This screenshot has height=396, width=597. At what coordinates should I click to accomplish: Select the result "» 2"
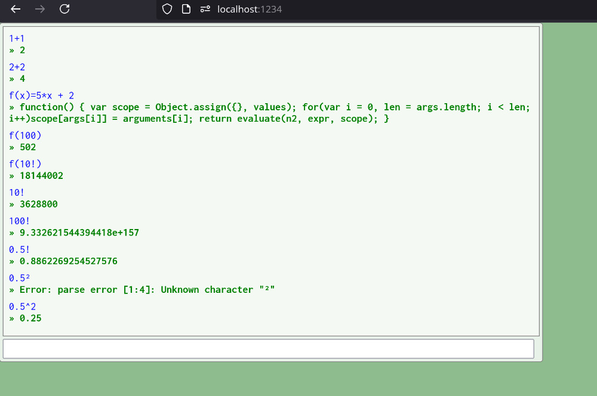[x=17, y=50]
